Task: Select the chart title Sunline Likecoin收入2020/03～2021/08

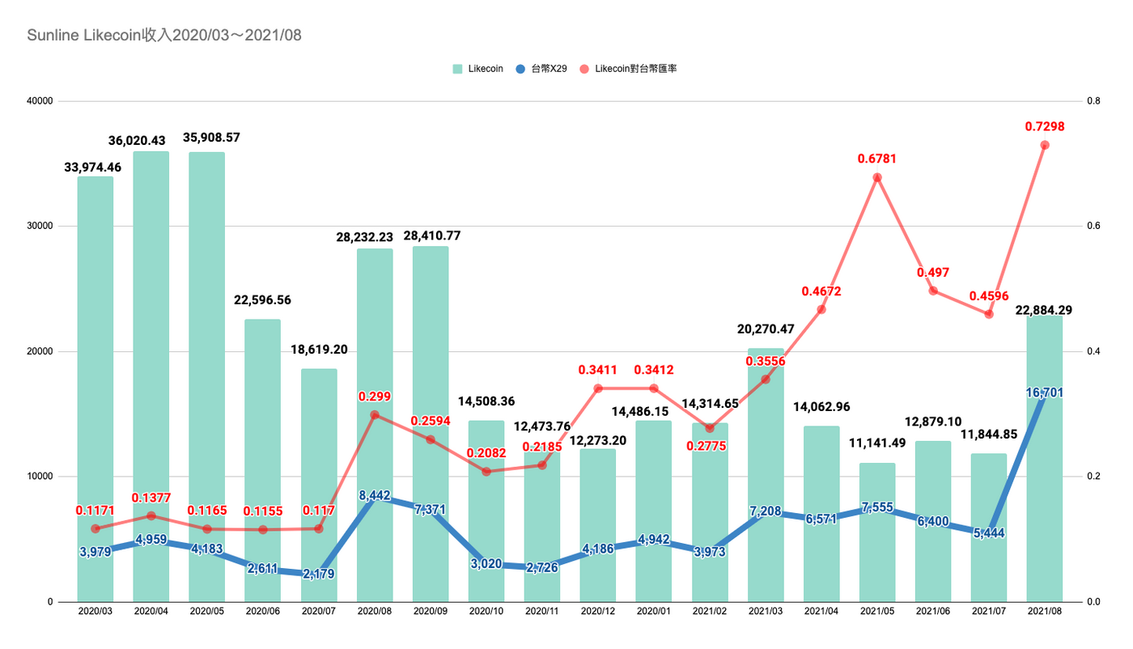Action: pos(164,36)
